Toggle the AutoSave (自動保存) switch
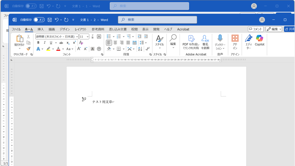The width and height of the screenshot is (295, 166). [39, 20]
